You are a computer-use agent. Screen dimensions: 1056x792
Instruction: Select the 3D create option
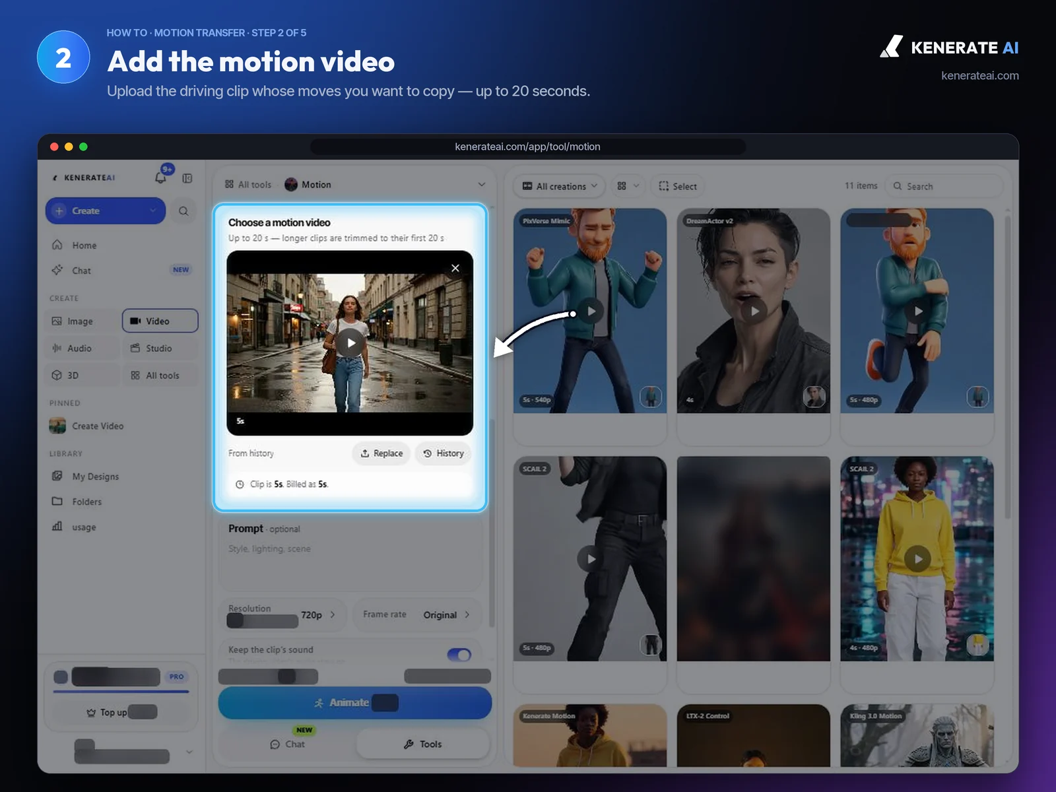(x=83, y=375)
